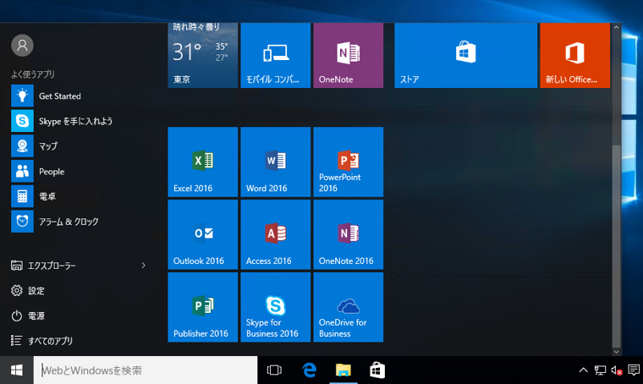Open the 新しい Office tile
This screenshot has height=384, width=643.
tap(574, 55)
